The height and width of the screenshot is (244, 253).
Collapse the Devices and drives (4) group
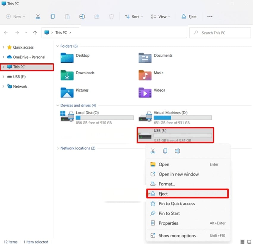[58, 105]
